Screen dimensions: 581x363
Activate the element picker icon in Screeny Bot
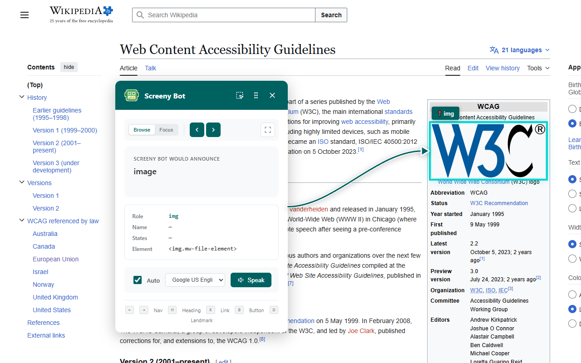[240, 95]
